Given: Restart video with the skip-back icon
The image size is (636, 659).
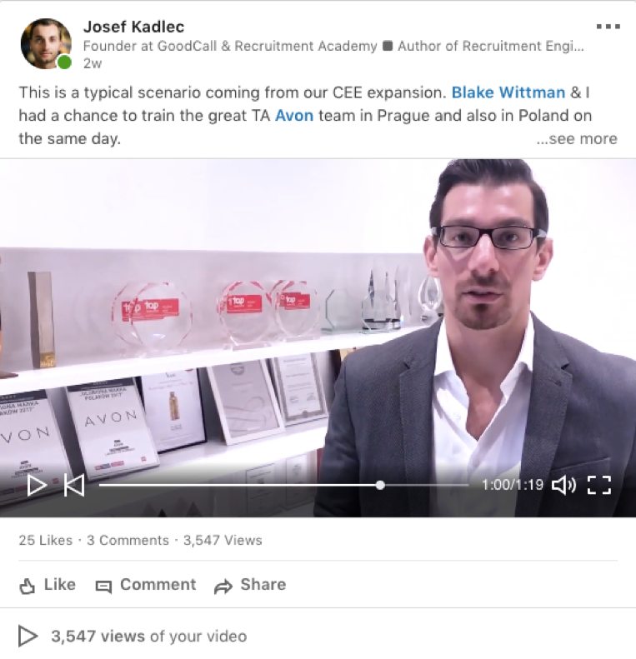Looking at the screenshot, I should 74,485.
